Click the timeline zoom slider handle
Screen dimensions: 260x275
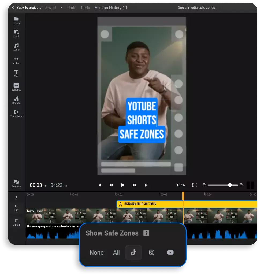230,185
